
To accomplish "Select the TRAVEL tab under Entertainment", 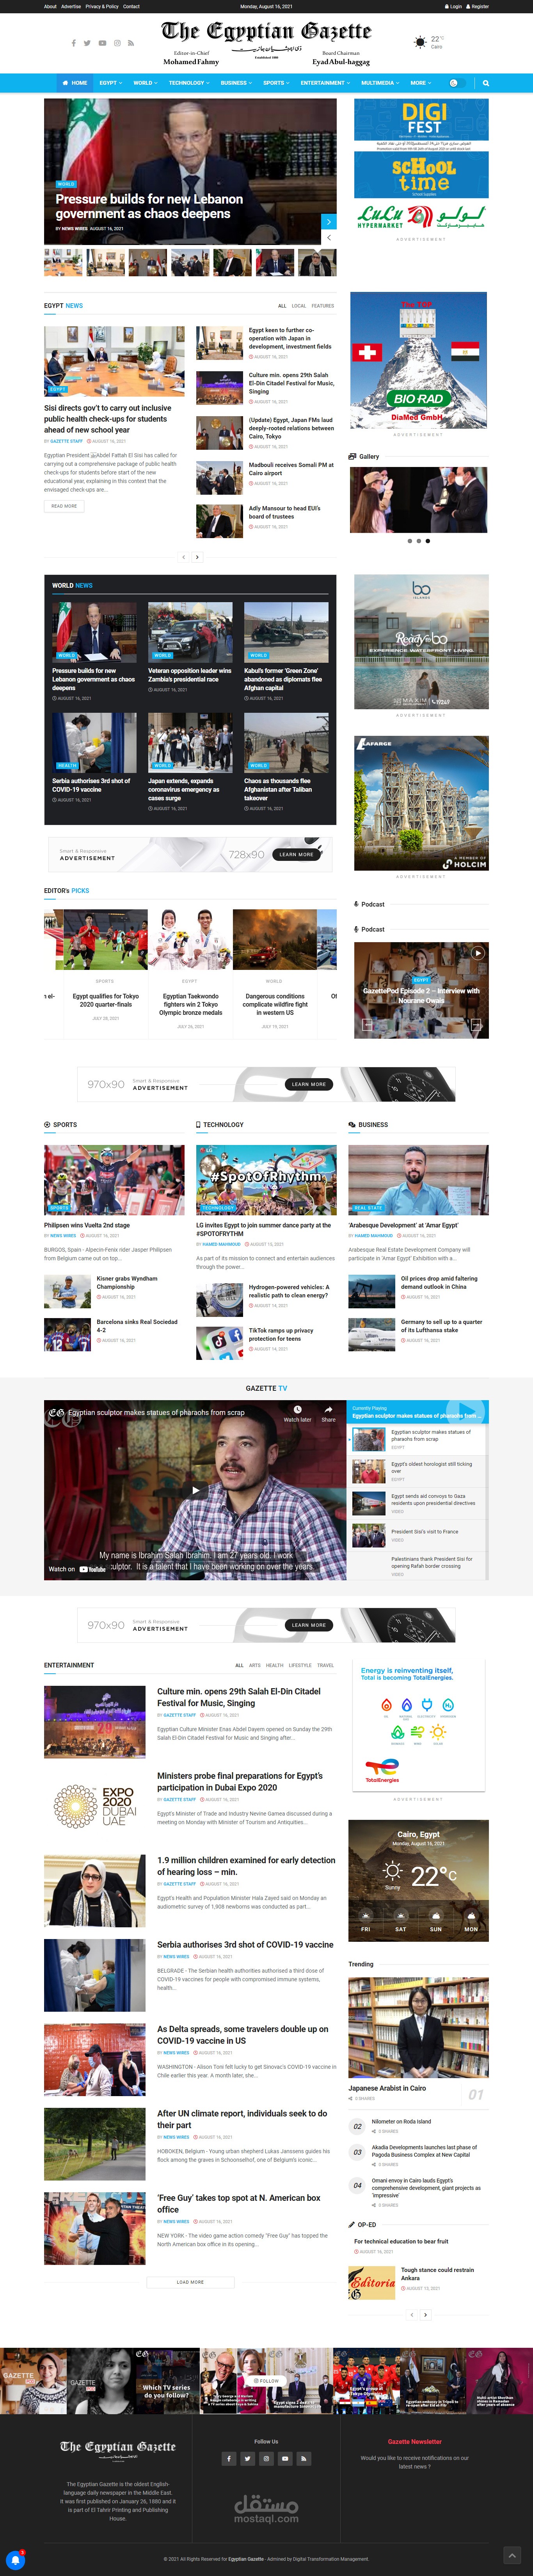I will pos(325,1665).
